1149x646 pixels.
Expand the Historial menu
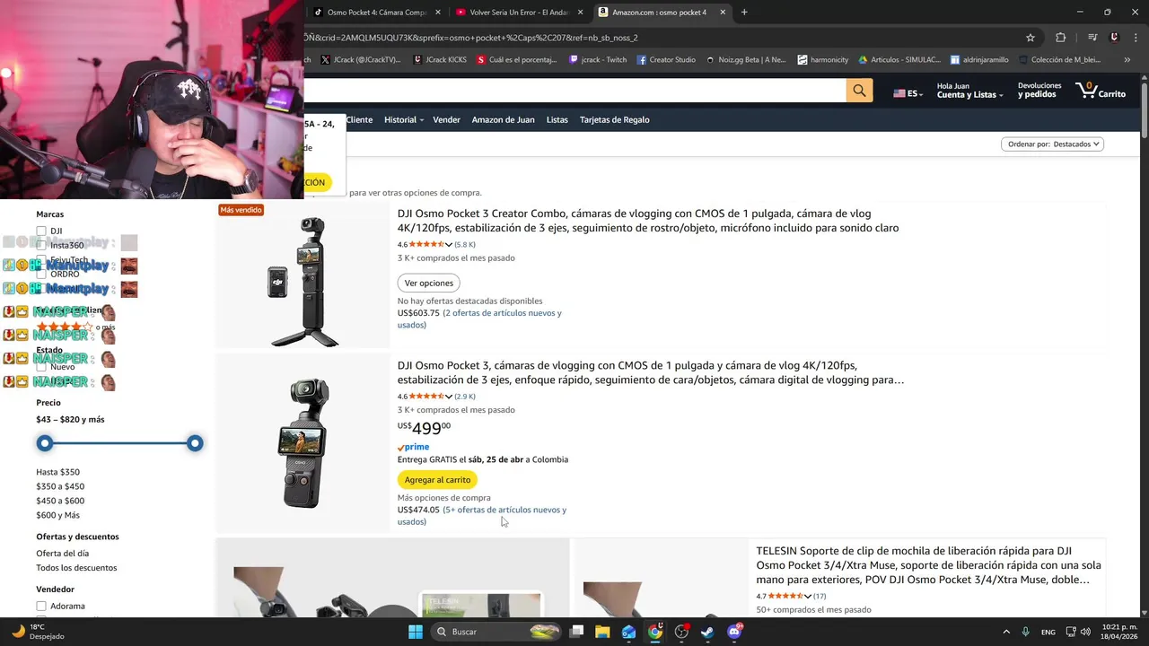click(403, 119)
